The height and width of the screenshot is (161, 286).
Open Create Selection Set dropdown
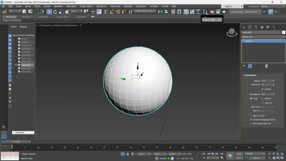pos(145,11)
